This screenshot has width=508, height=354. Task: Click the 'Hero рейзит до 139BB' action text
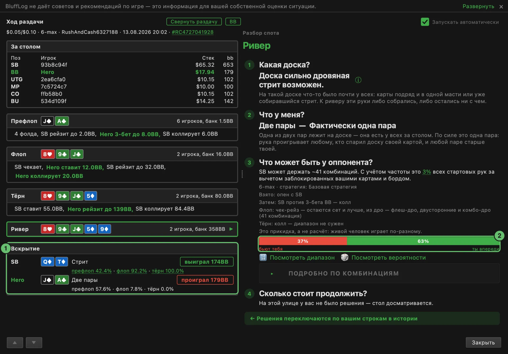100,209
